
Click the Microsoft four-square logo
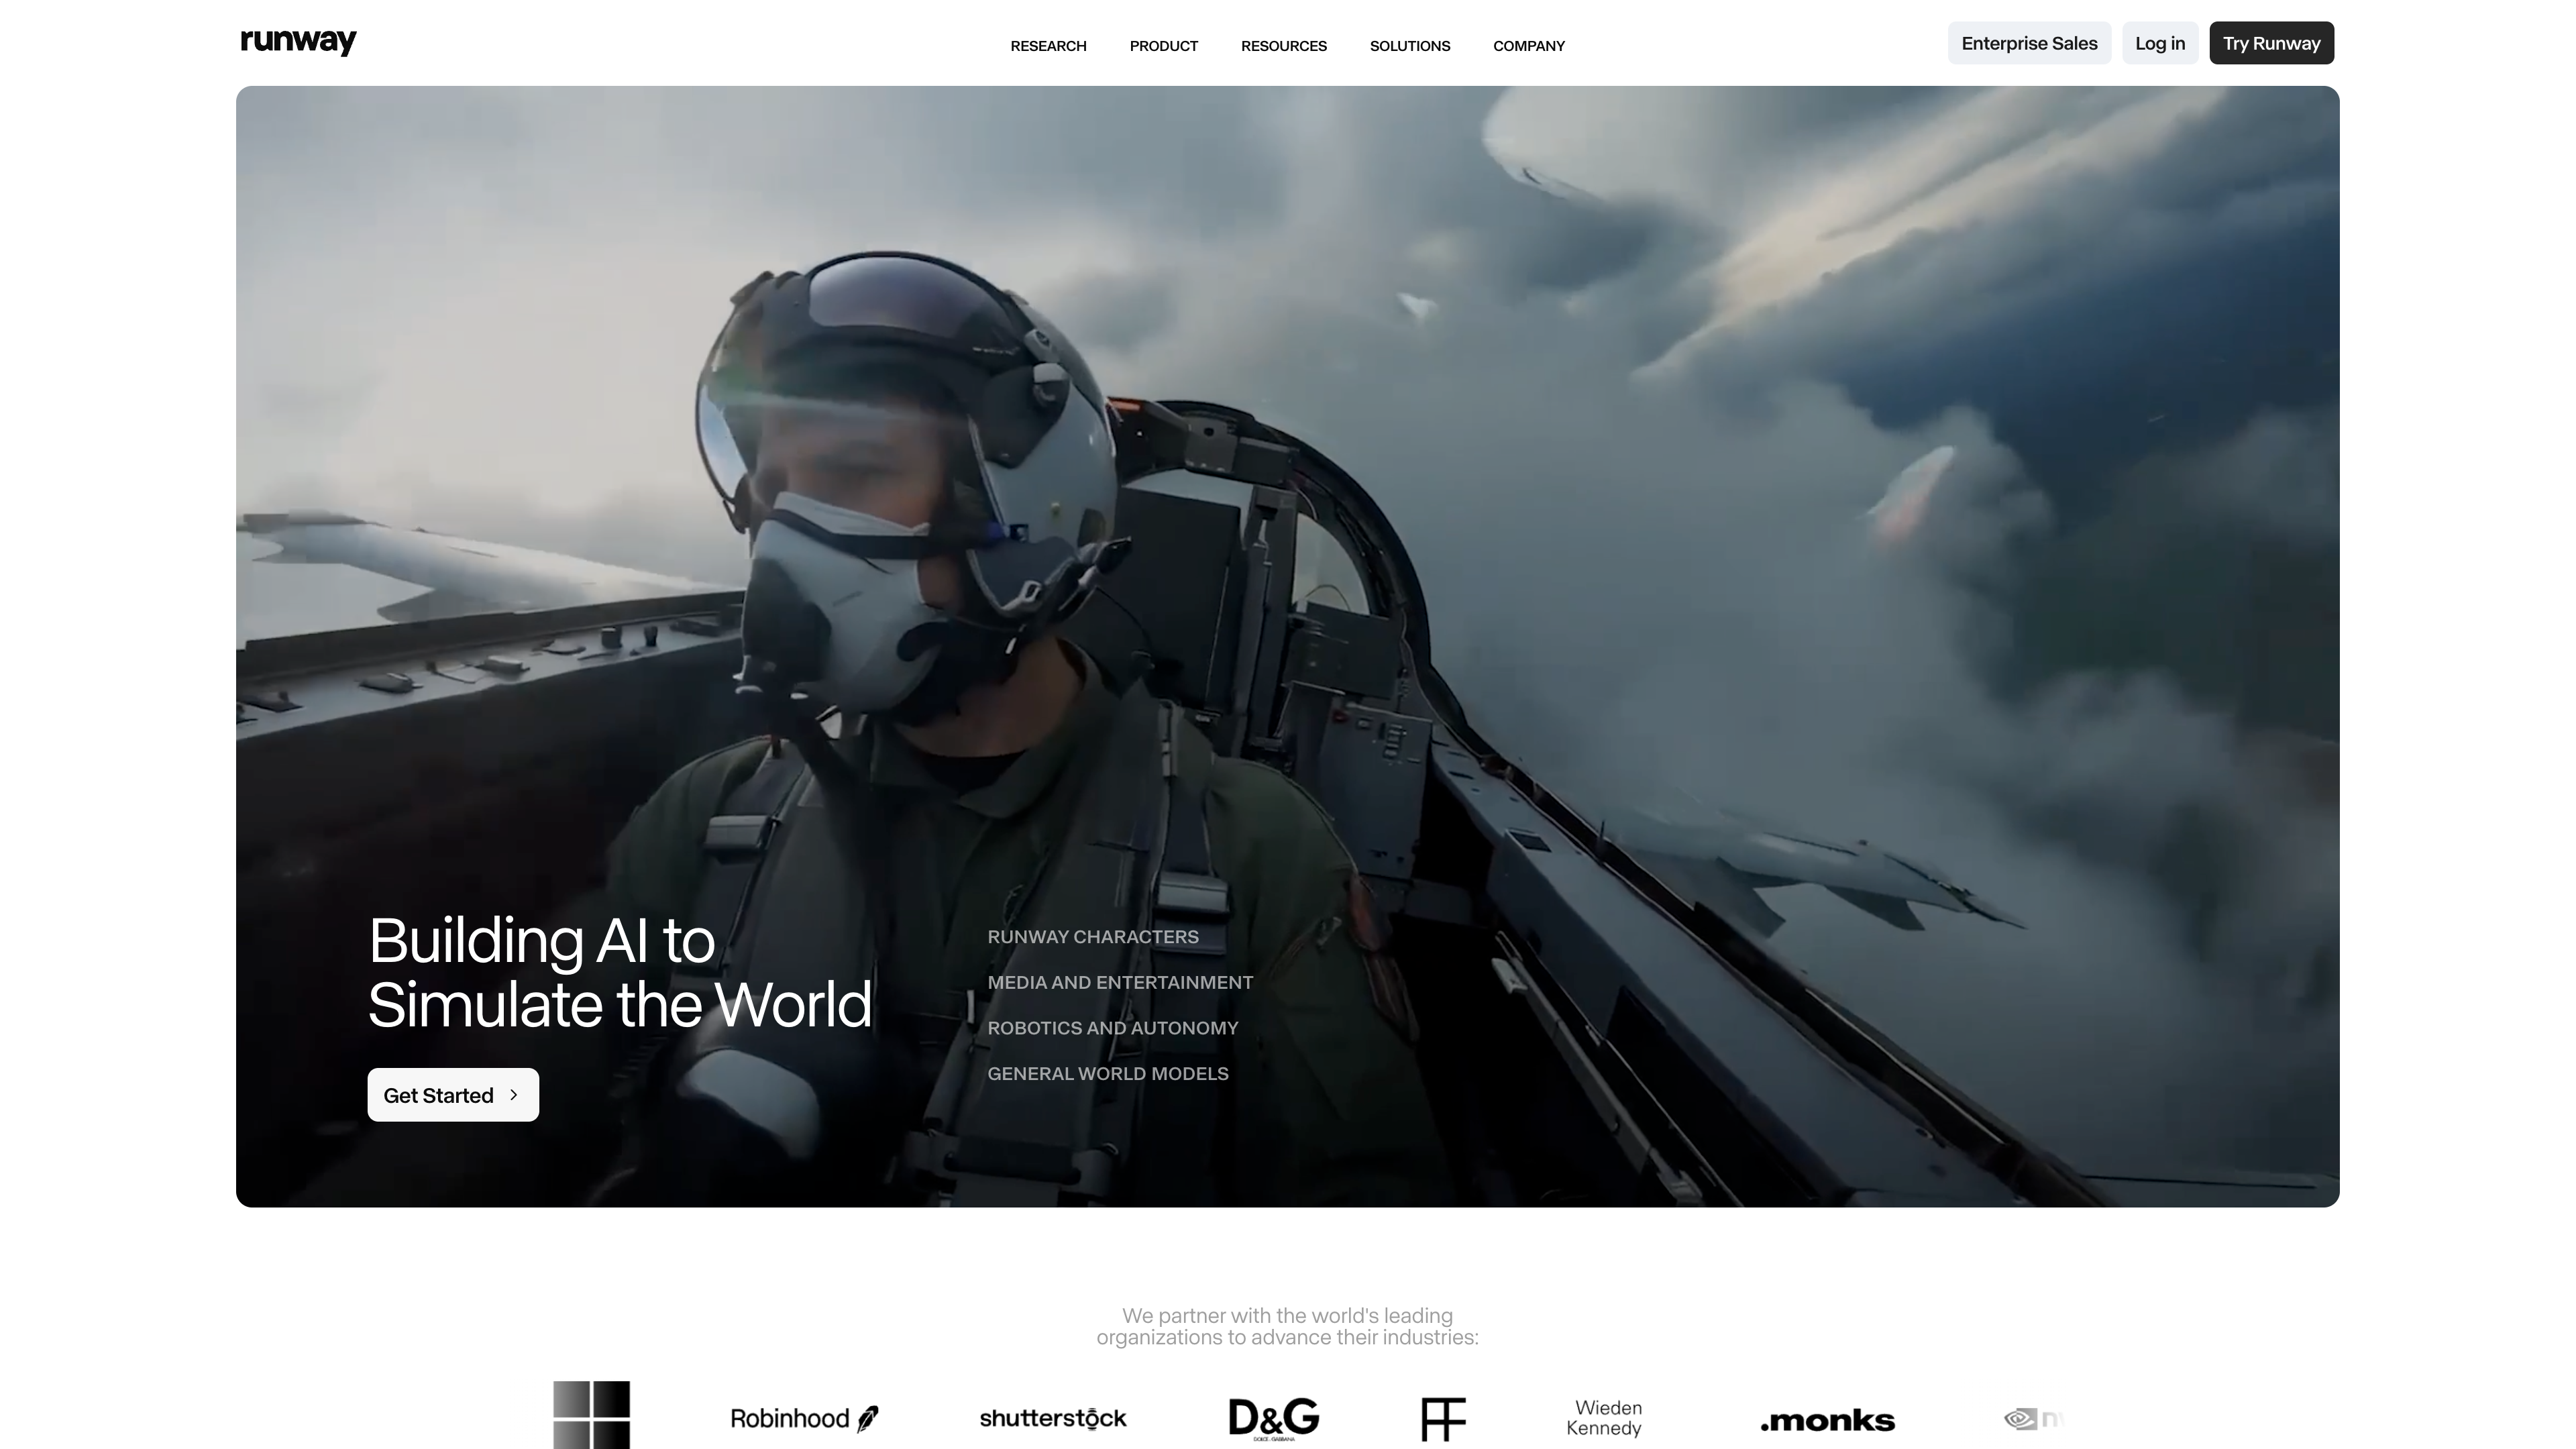click(x=591, y=1414)
